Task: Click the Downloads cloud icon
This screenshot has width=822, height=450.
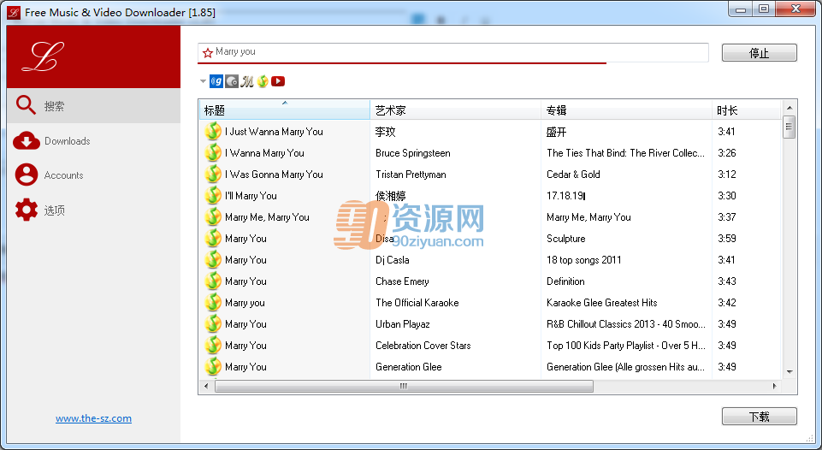Action: [x=27, y=140]
